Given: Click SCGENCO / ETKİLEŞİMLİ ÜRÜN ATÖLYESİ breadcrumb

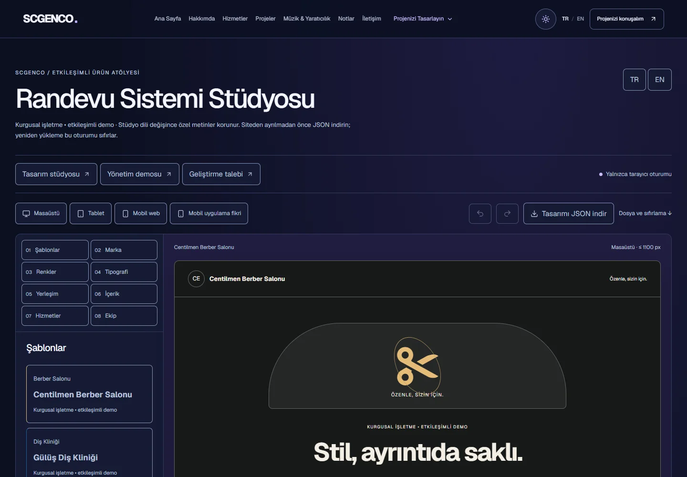Looking at the screenshot, I should (x=77, y=73).
